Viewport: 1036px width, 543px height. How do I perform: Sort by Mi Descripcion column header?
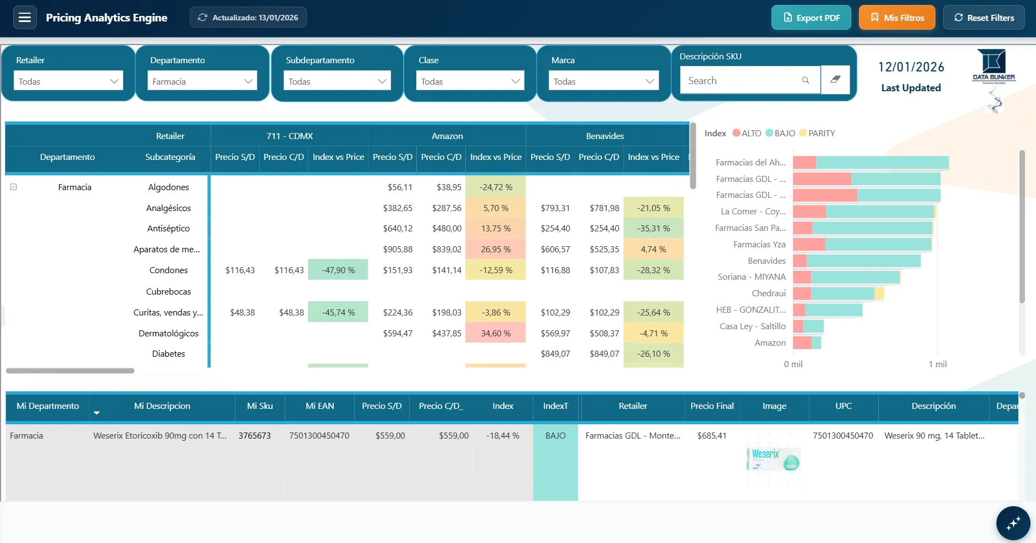[162, 406]
